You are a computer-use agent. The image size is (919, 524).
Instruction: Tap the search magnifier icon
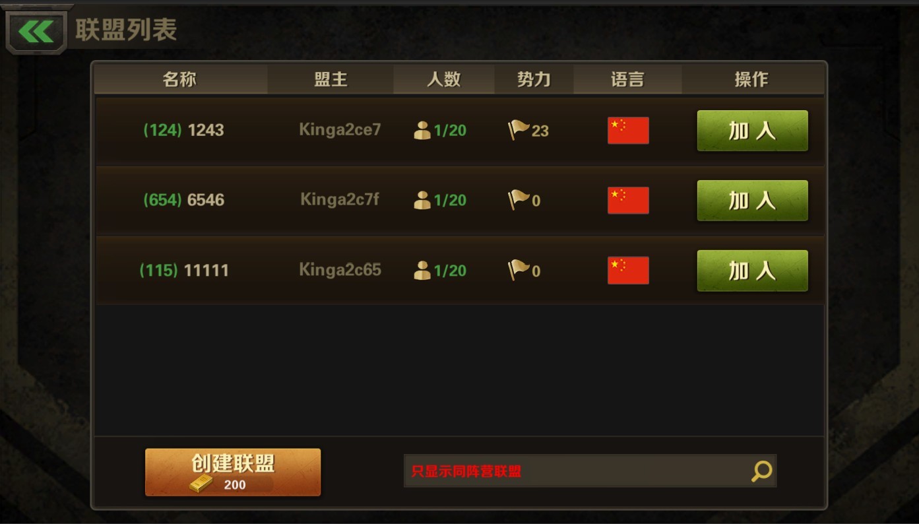pyautogui.click(x=761, y=471)
